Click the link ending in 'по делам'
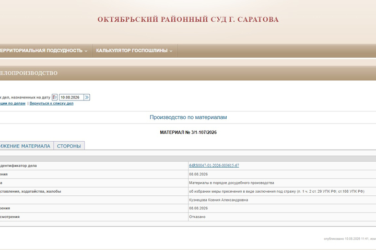The width and height of the screenshot is (376, 250). pos(13,103)
